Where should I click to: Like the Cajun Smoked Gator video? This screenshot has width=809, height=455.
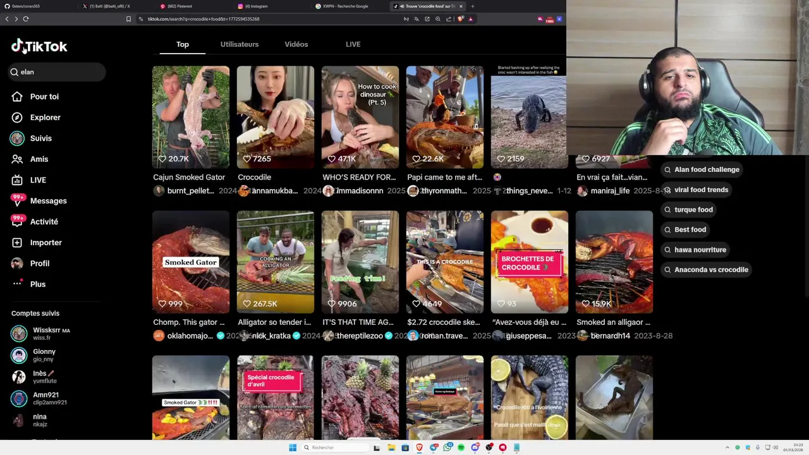[162, 159]
